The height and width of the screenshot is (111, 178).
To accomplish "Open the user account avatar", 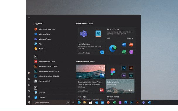I will click(29, 73).
